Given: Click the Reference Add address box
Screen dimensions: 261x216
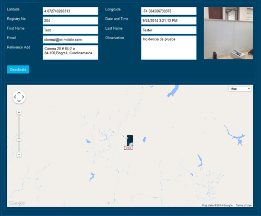Looking at the screenshot, I should click(70, 52).
